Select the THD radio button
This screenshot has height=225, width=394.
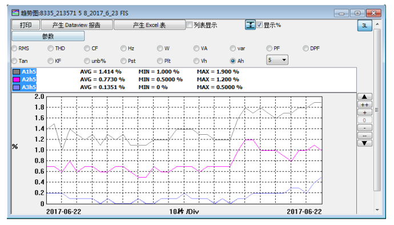click(50, 49)
